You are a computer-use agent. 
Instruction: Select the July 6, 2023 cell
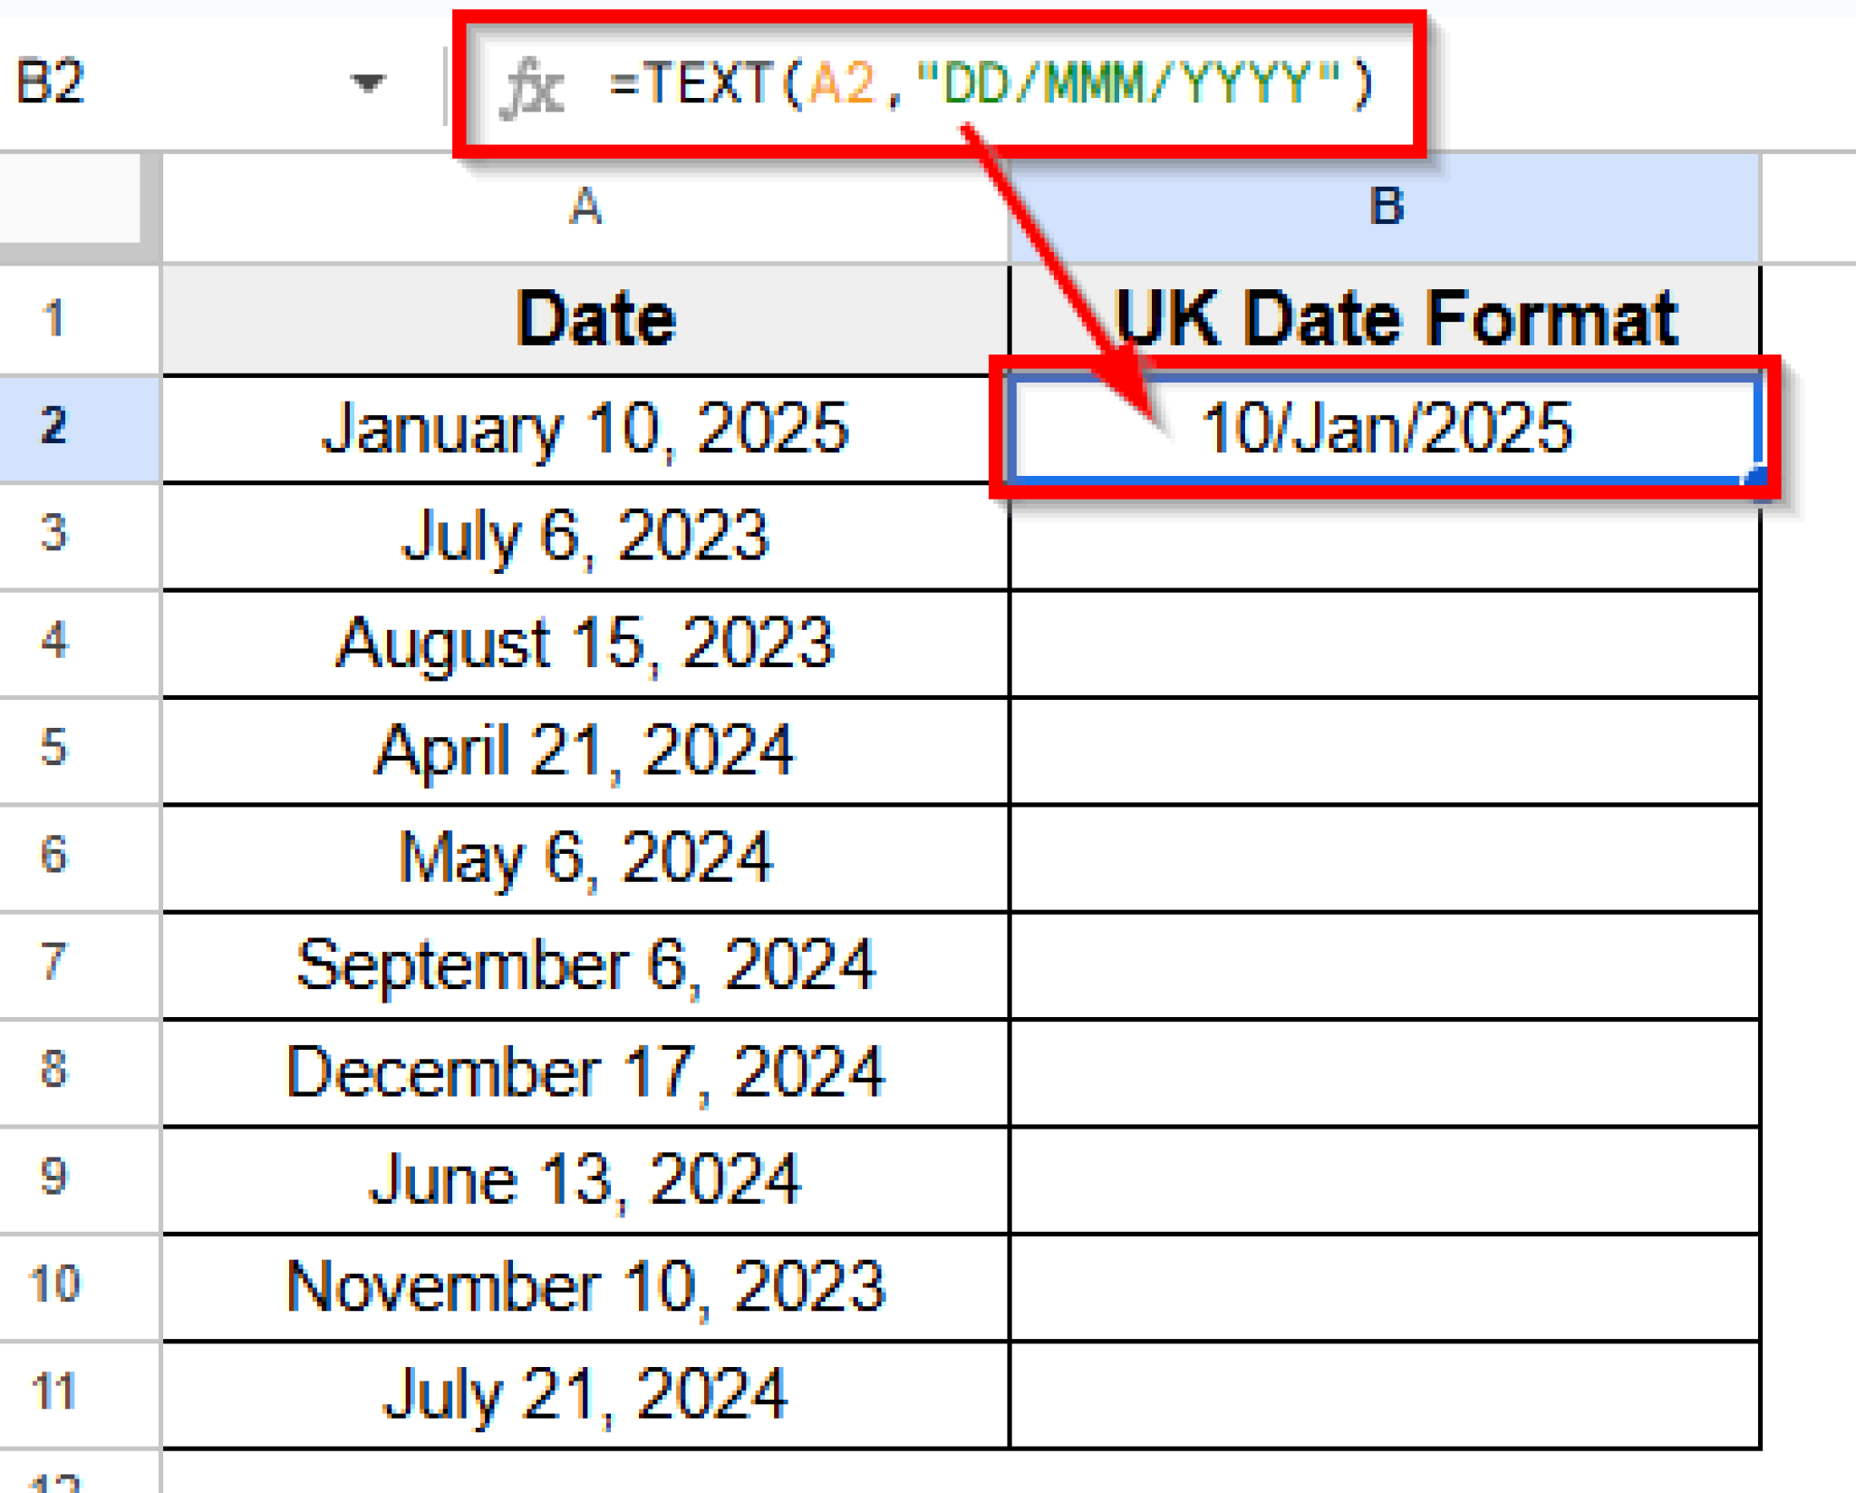585,537
